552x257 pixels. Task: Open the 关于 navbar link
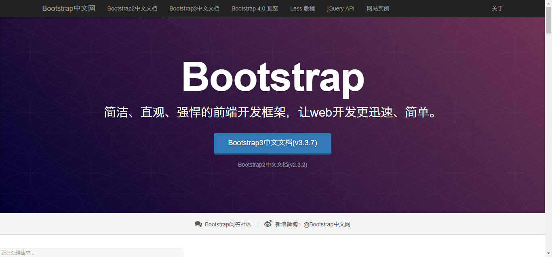click(497, 8)
